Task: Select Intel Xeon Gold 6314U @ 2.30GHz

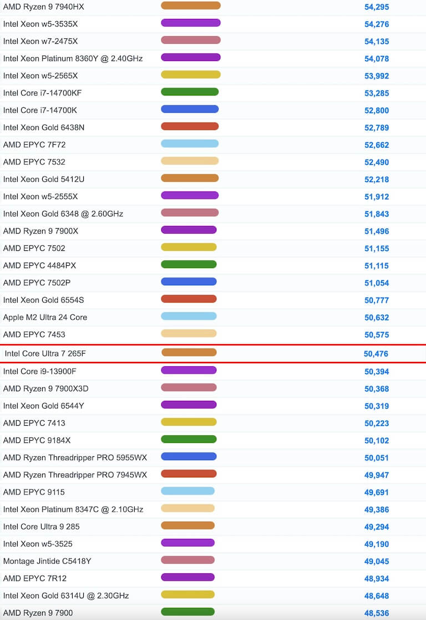Action: (66, 596)
